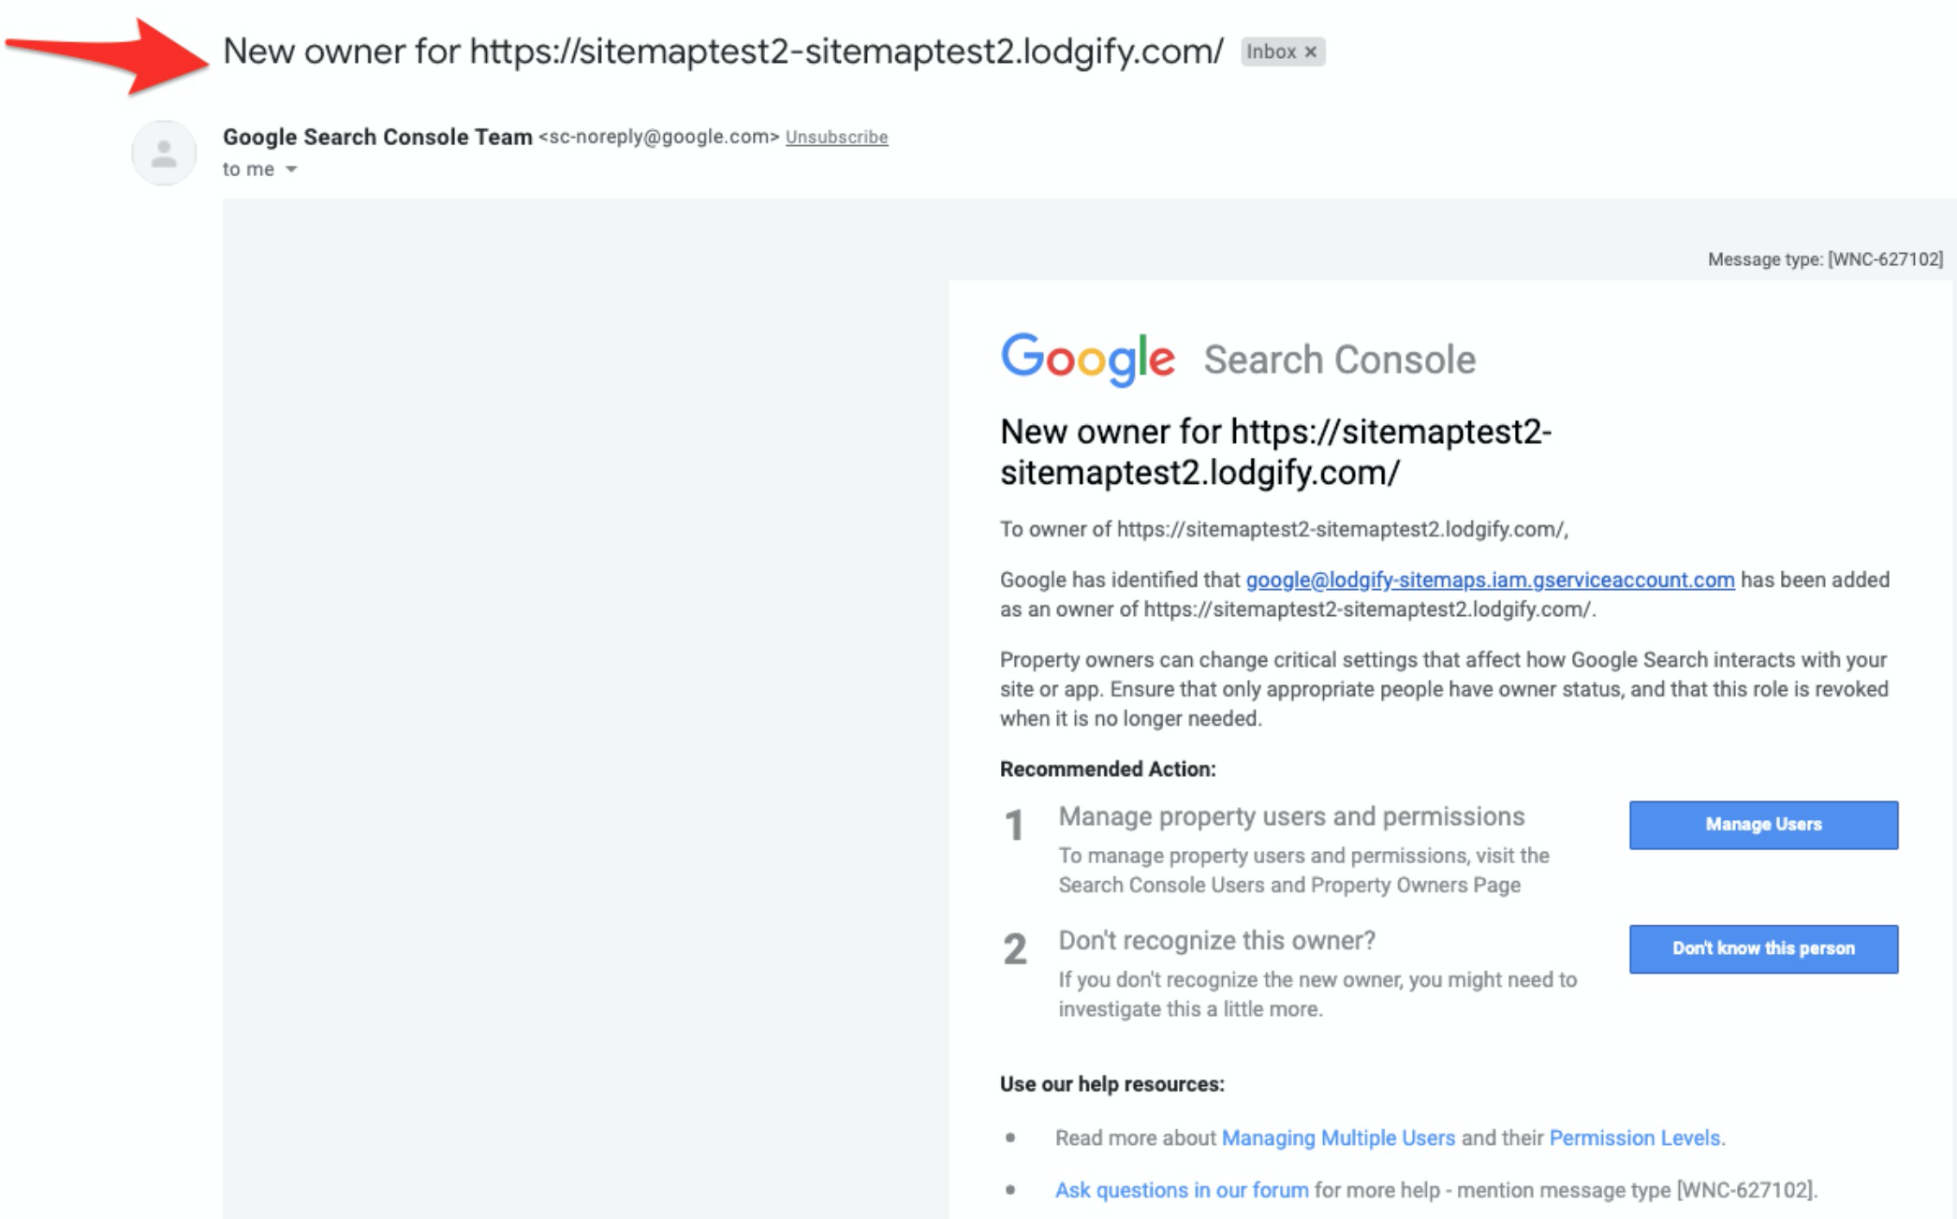The image size is (1957, 1219).
Task: Open the Managing Multiple Users link
Action: [x=1338, y=1138]
